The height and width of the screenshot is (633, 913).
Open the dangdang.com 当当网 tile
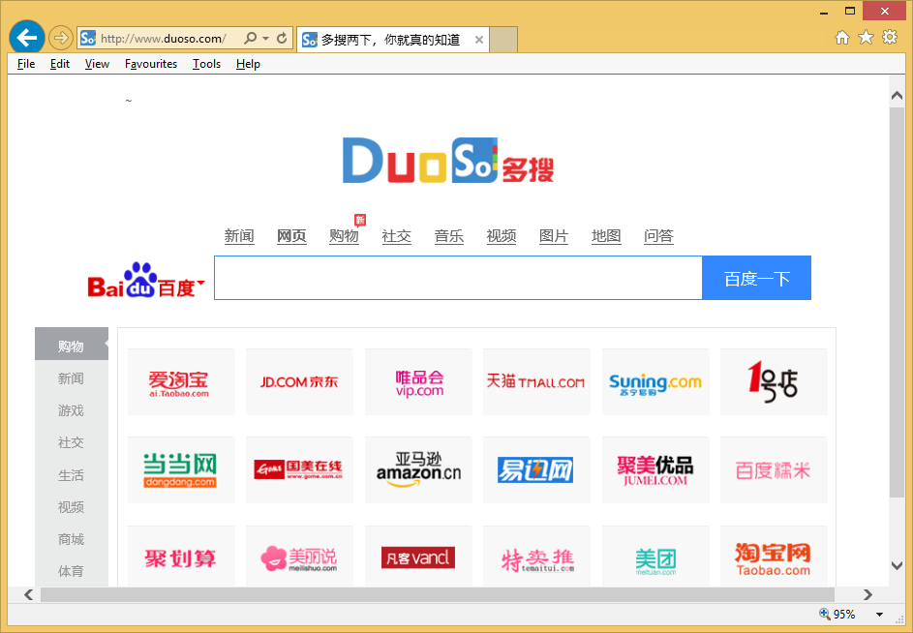click(181, 470)
